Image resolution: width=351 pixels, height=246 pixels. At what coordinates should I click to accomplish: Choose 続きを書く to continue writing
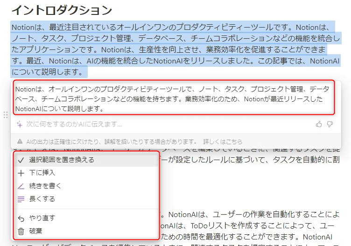click(x=86, y=186)
